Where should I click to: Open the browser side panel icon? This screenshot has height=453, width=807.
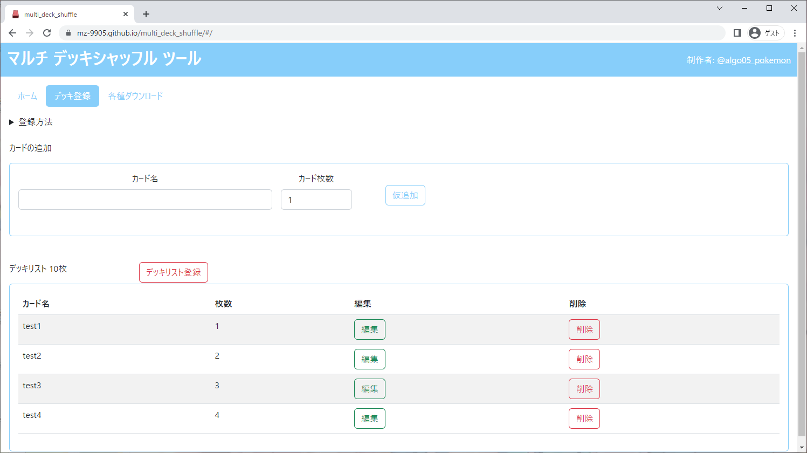pyautogui.click(x=737, y=32)
